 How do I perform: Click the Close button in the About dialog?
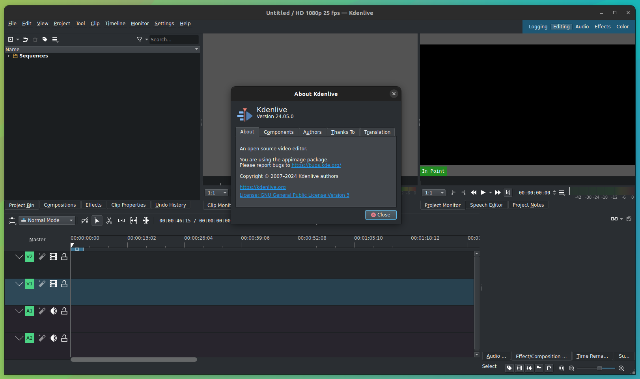381,215
